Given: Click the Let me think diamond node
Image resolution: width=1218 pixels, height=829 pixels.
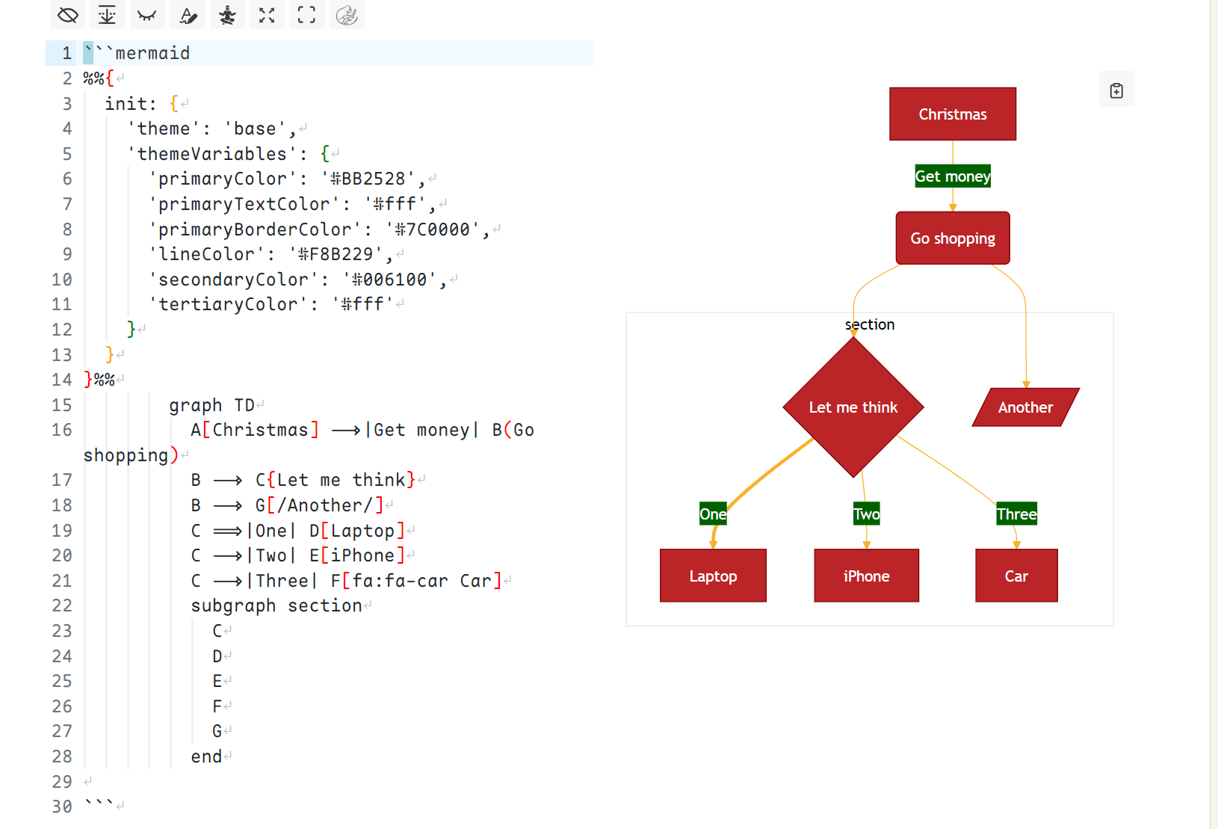Looking at the screenshot, I should tap(853, 407).
